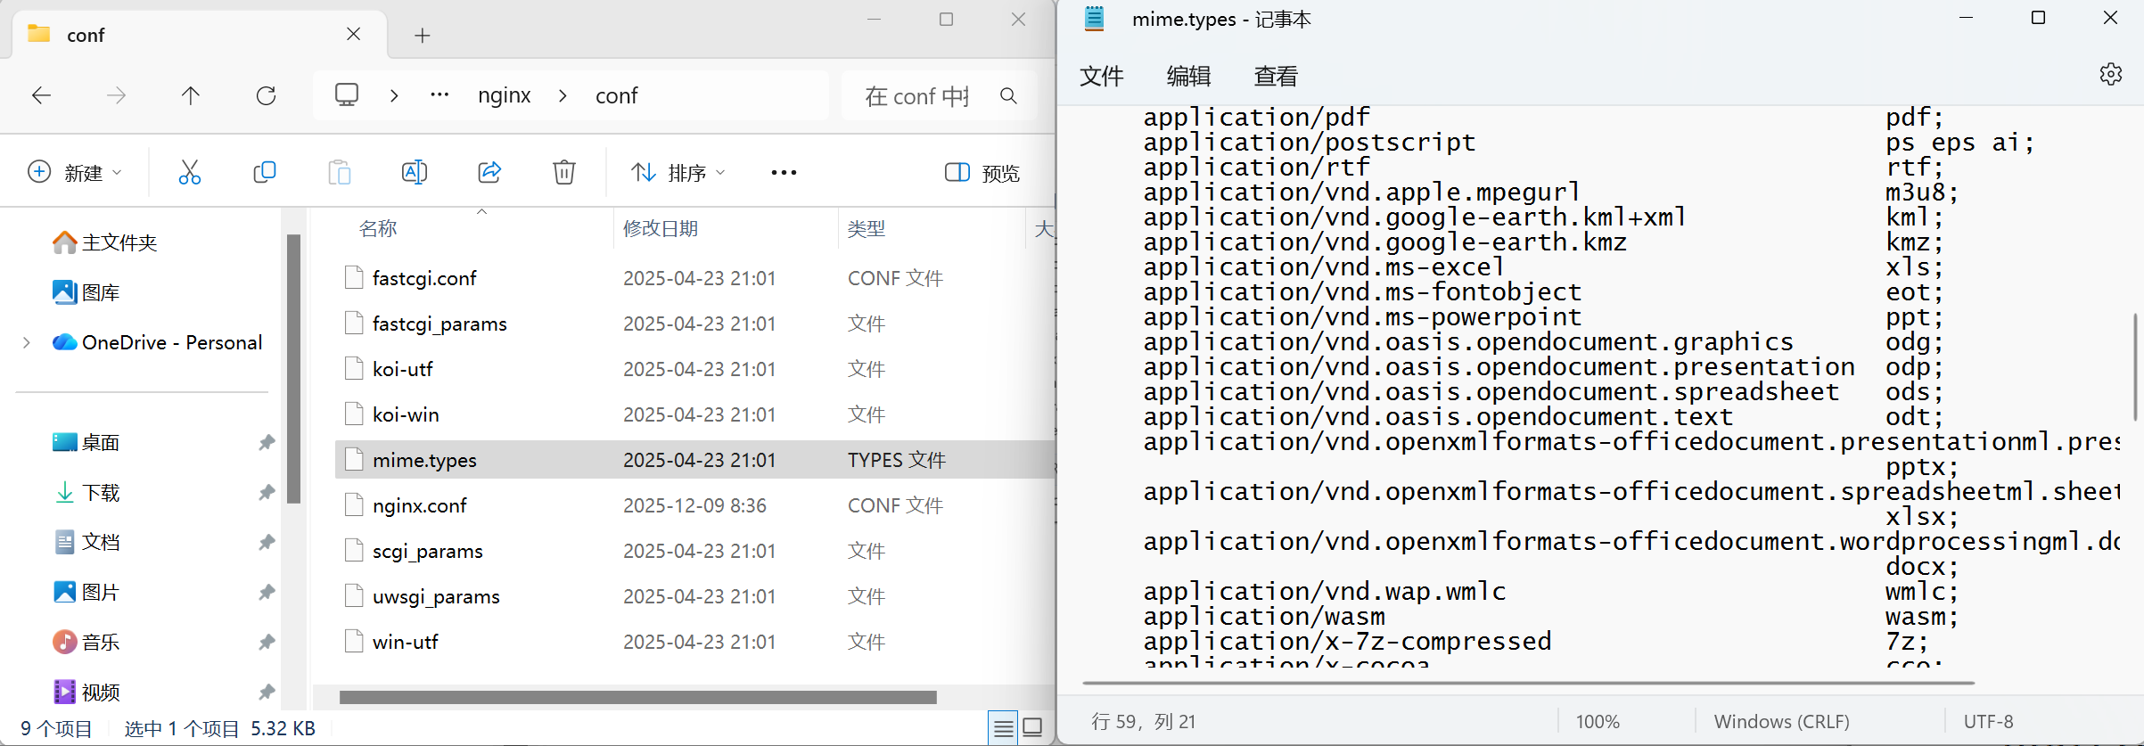Unpin Downloads using its pin icon
2144x746 pixels.
coord(266,492)
